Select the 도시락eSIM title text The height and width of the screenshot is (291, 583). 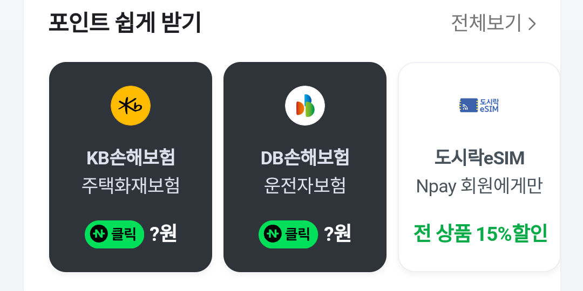pyautogui.click(x=479, y=158)
